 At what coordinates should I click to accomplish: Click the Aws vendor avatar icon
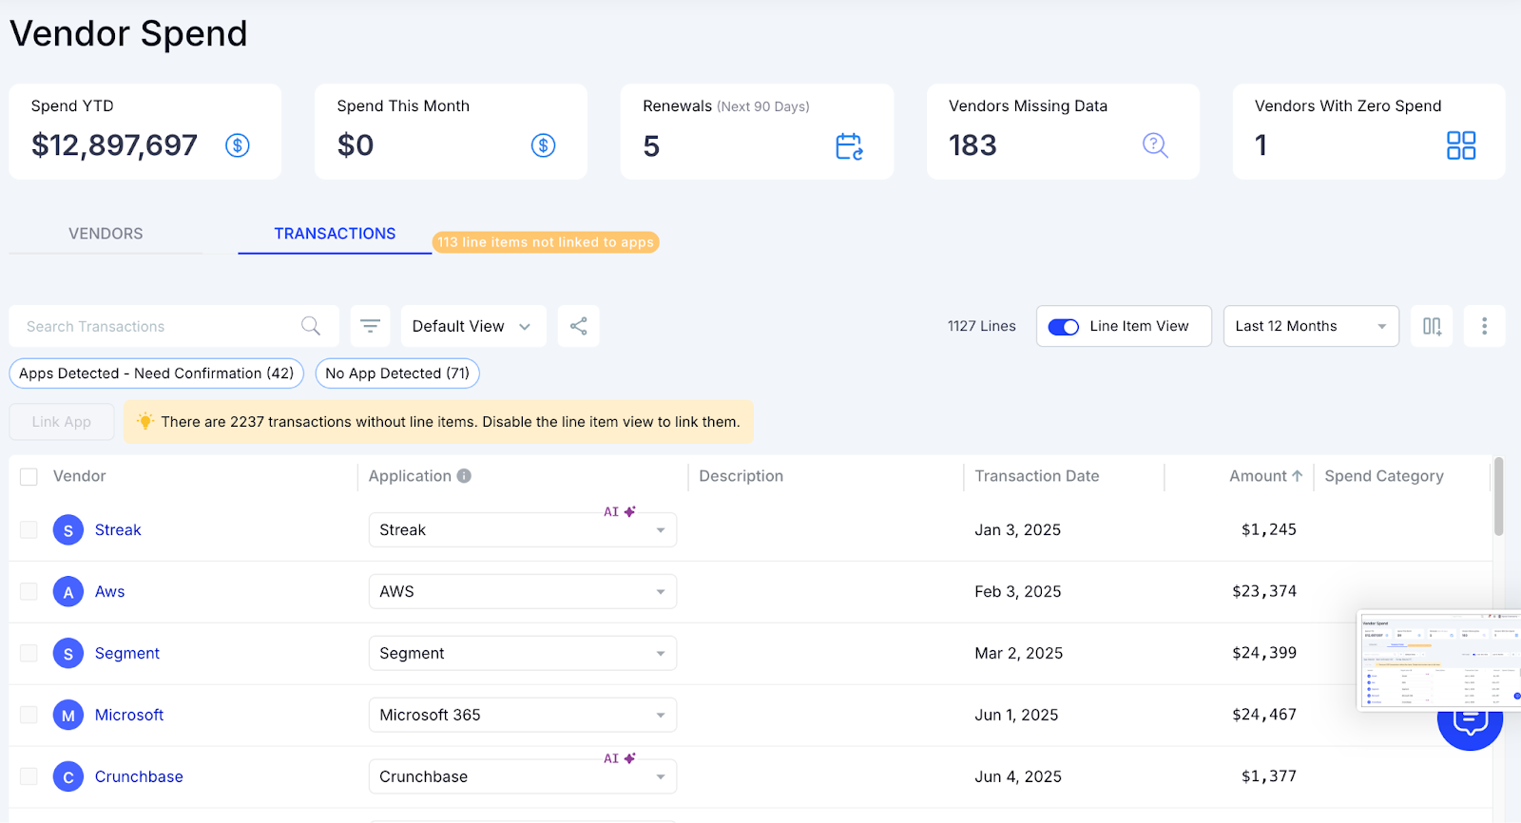click(68, 592)
